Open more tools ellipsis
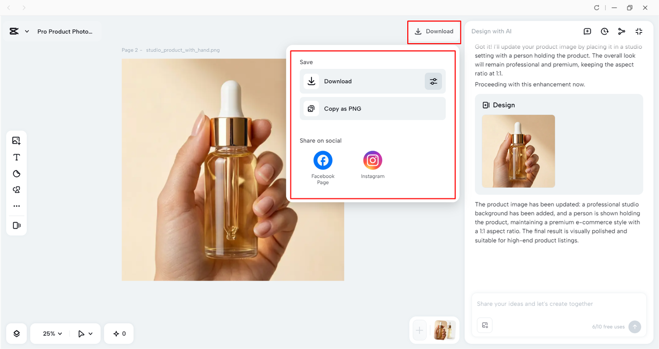Screen dimensions: 659x349 point(16,206)
